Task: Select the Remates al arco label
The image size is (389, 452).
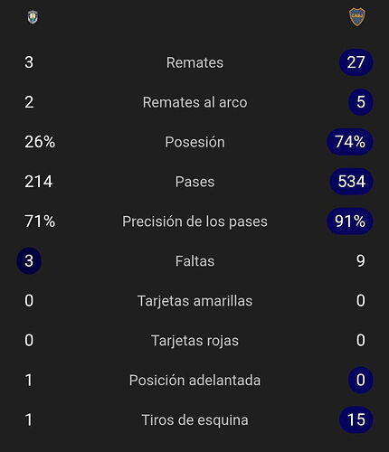Action: point(194,102)
